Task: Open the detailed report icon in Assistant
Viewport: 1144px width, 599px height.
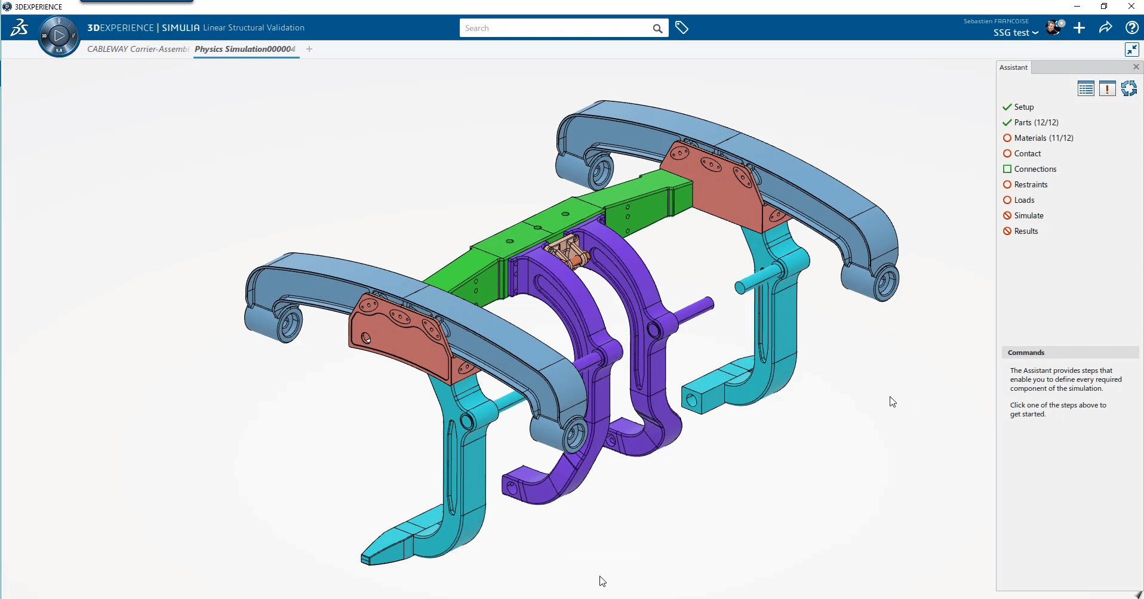Action: coord(1086,88)
